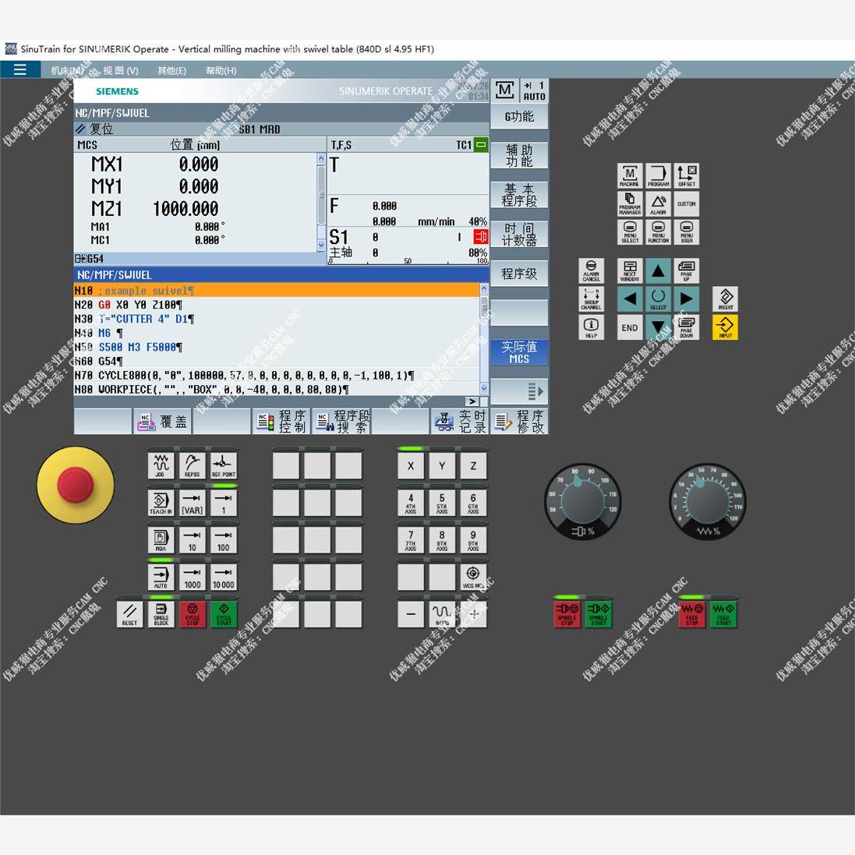
Task: Click the END key
Action: [x=630, y=327]
